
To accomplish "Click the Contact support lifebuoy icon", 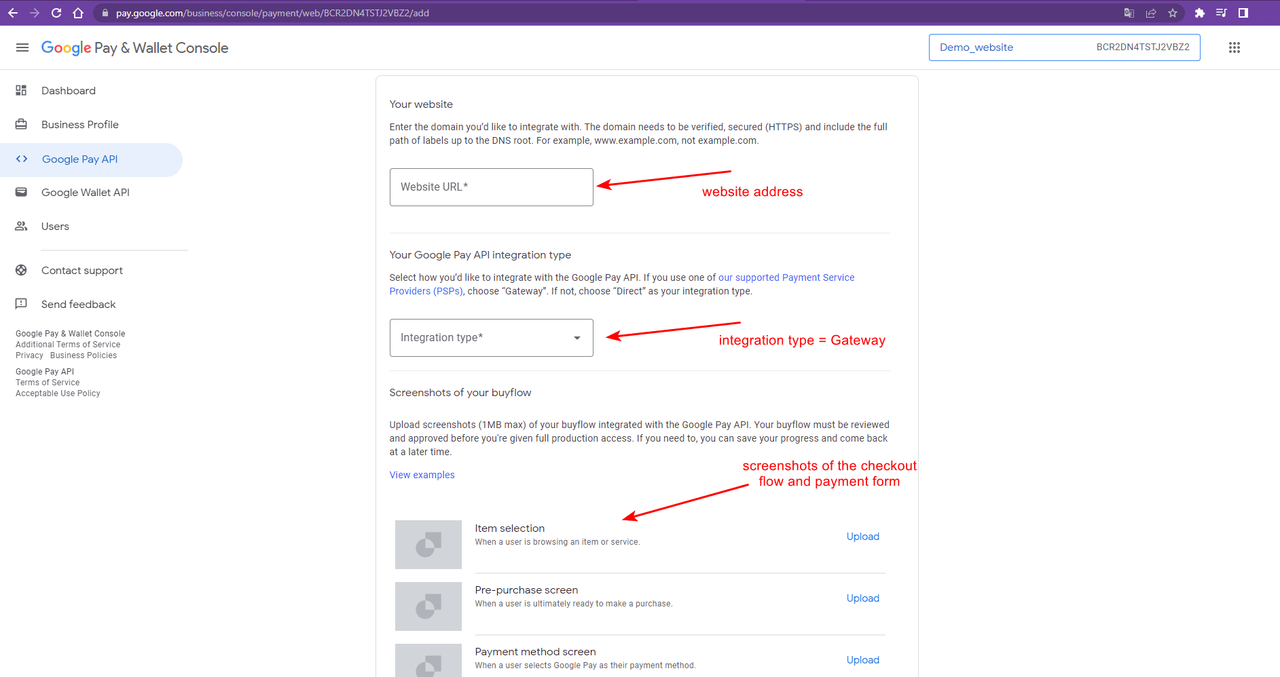I will click(21, 270).
